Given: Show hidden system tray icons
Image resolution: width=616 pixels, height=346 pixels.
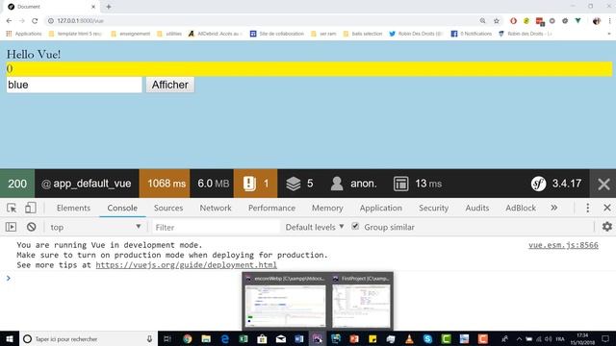Looking at the screenshot, I should coord(519,339).
